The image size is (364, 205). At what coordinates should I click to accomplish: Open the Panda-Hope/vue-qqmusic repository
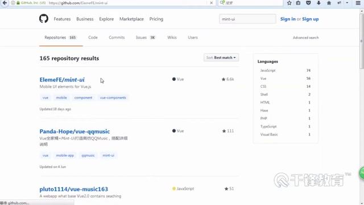tap(75, 132)
